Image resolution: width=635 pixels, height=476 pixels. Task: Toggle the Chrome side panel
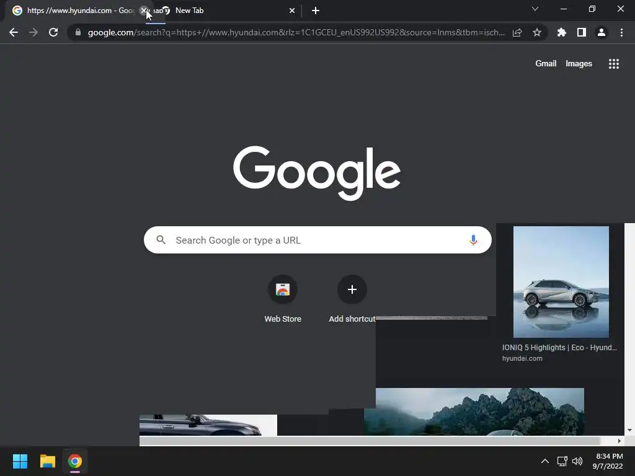[x=582, y=32]
